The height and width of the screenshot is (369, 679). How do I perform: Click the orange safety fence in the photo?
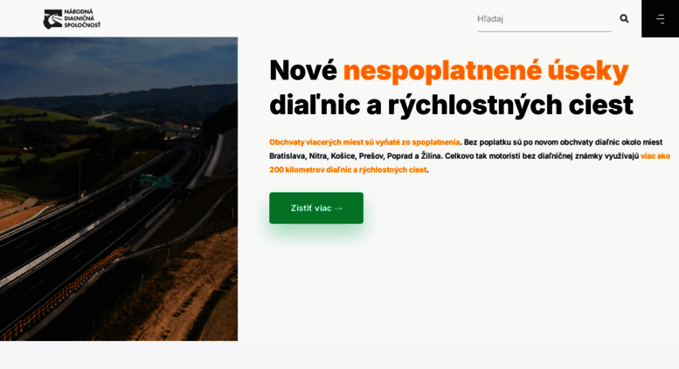[x=65, y=295]
